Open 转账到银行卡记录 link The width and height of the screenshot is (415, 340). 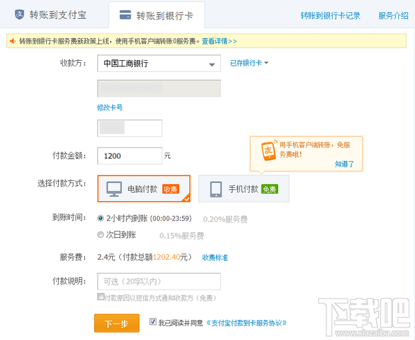click(331, 16)
